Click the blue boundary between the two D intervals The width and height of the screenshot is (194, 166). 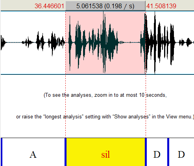pyautogui.click(x=168, y=152)
